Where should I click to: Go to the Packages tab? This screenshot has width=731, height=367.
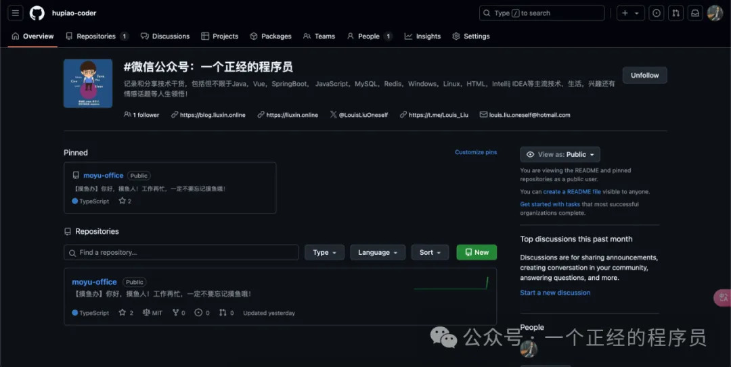click(270, 36)
